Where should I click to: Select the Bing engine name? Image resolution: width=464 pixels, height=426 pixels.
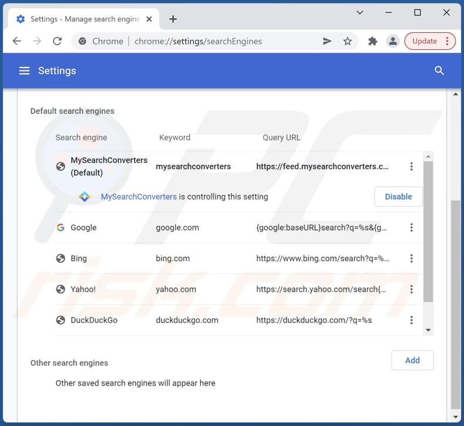click(x=79, y=258)
